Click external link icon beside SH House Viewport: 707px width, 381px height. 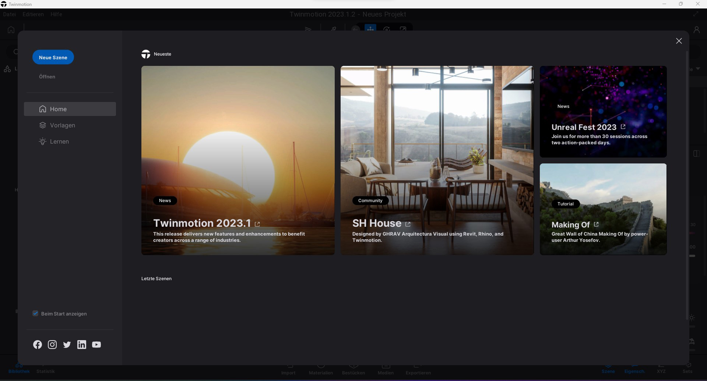408,224
